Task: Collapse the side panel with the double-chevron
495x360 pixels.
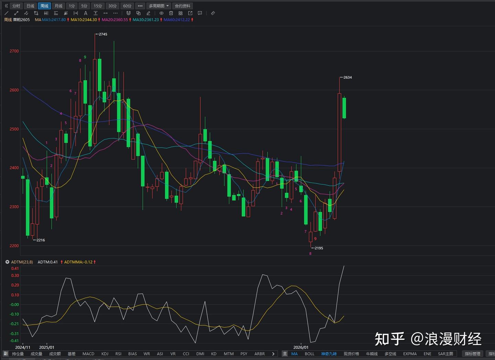Action: tap(6, 6)
